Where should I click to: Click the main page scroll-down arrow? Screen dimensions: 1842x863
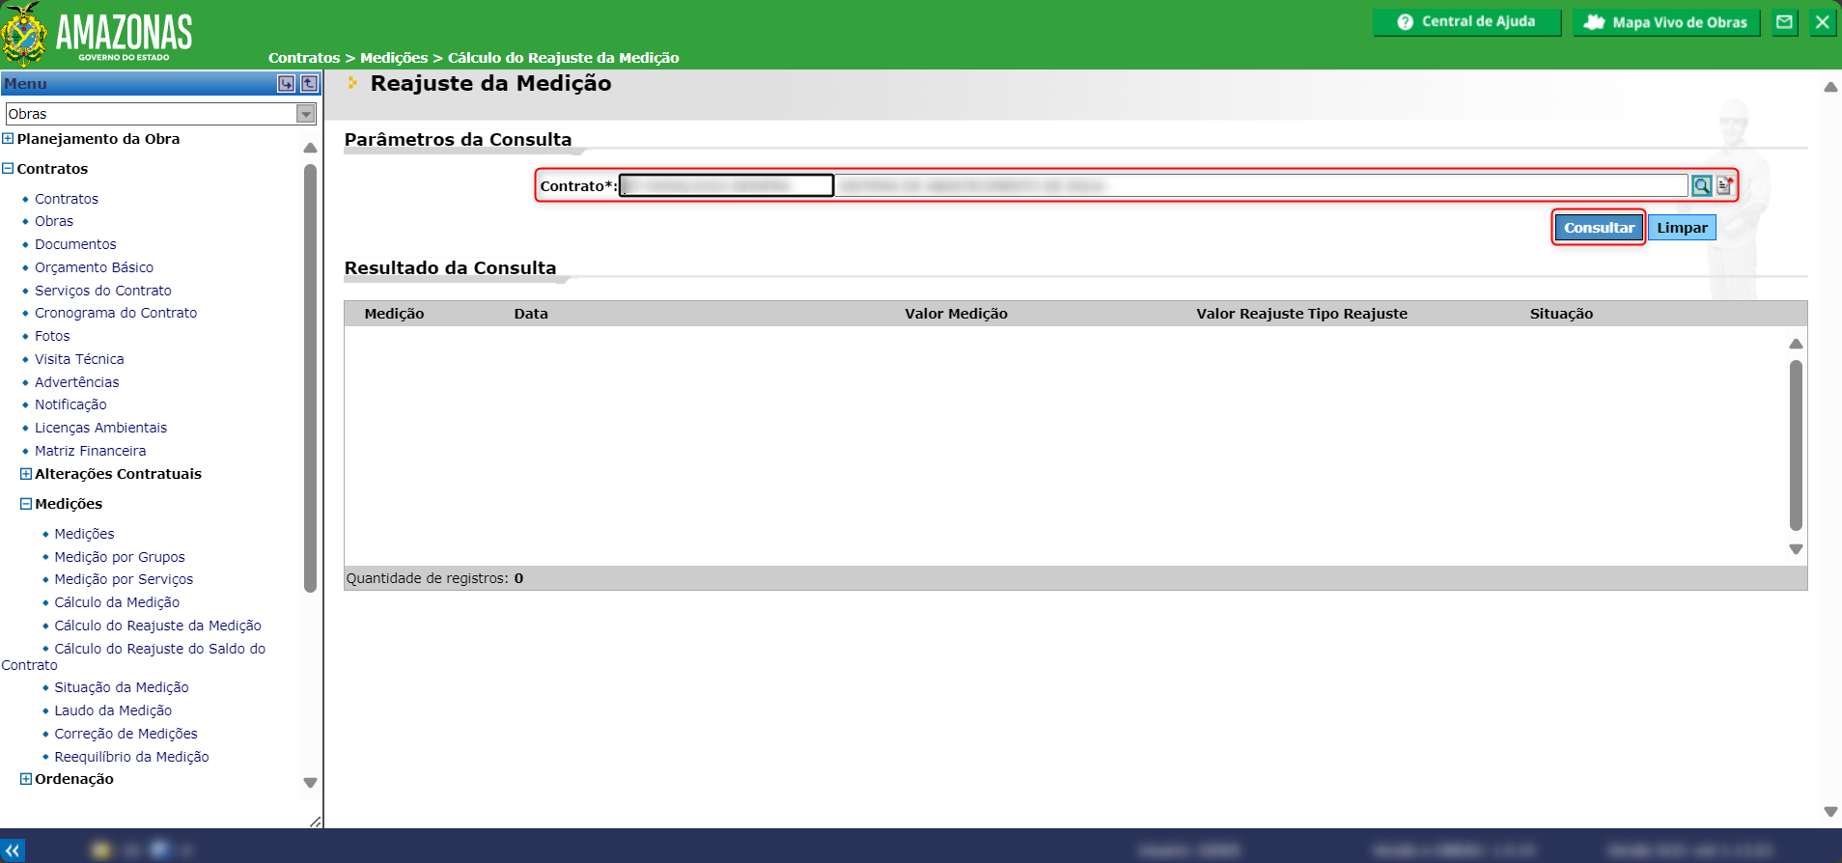1830,812
